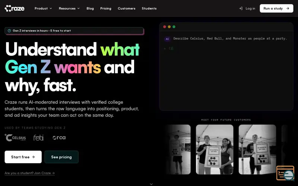Viewport: 298px width, 186px height.
Task: Click the Meet Your Future Customers label
Action: click(x=226, y=120)
